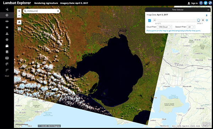Click the save floppy-disk icon in sidebar
The height and width of the screenshot is (129, 213).
coord(7,52)
